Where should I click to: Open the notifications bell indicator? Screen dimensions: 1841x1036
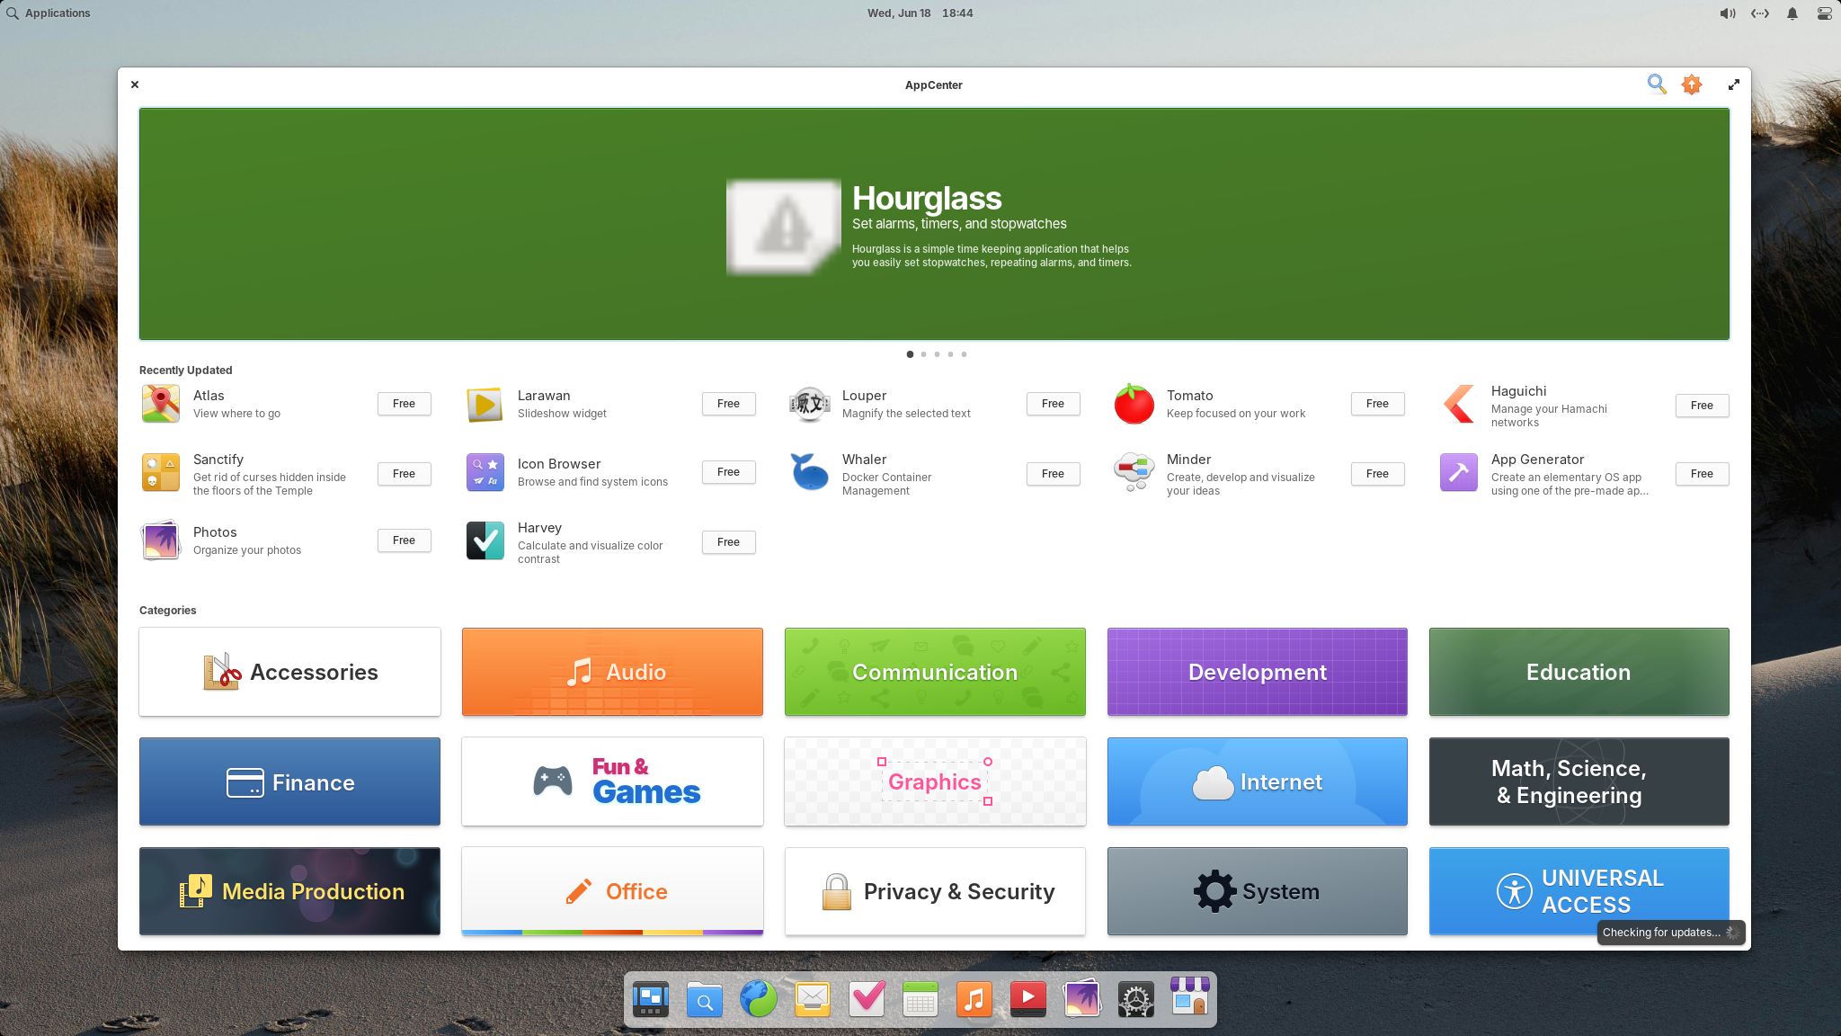[x=1792, y=13]
